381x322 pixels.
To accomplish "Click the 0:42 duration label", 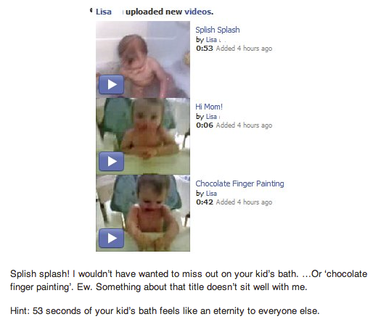I will click(205, 202).
